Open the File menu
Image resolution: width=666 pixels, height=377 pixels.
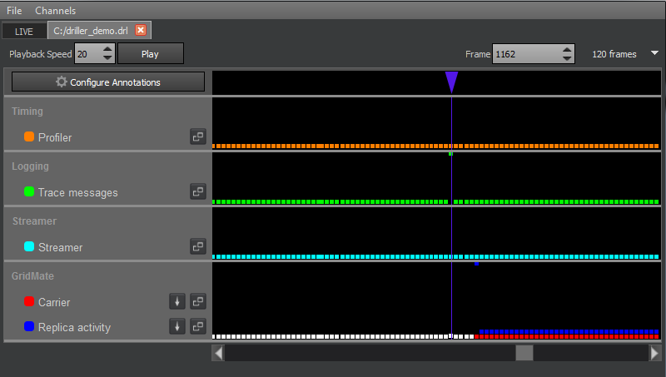click(14, 11)
